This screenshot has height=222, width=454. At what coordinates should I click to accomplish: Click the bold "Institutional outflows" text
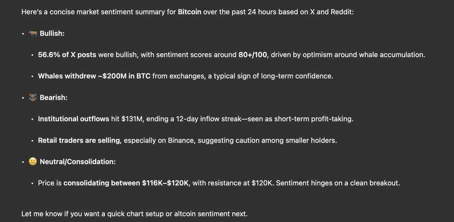[x=73, y=119]
